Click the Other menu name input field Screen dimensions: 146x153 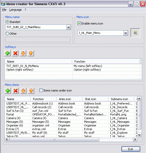coord(38,40)
